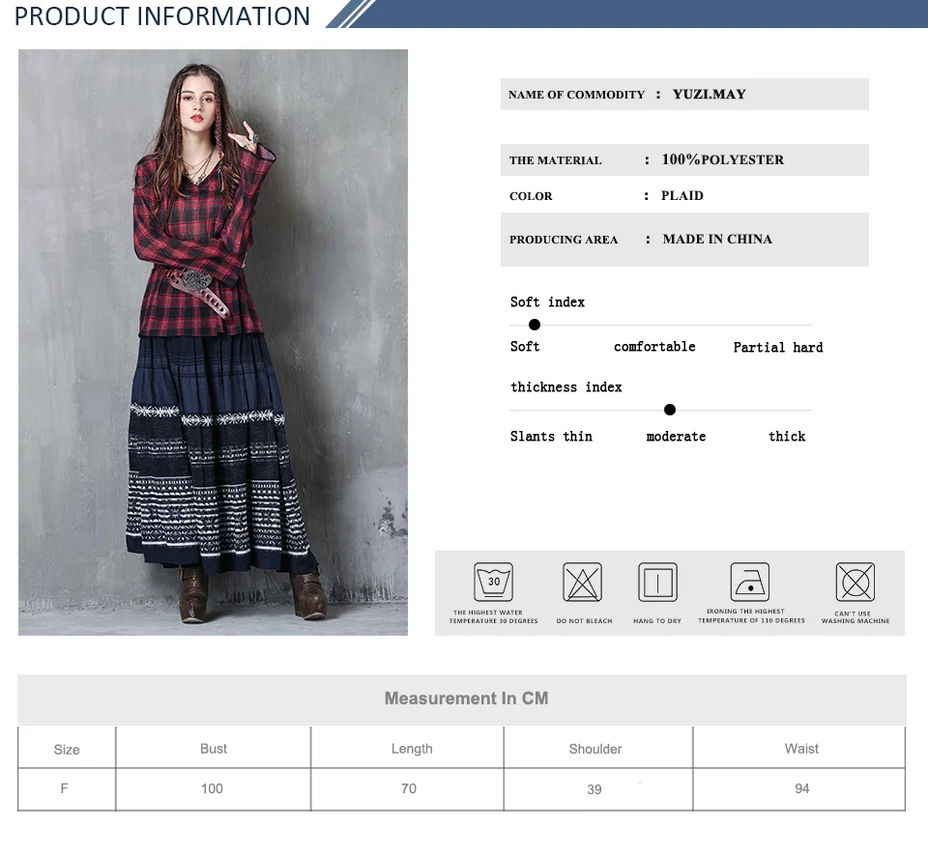Image resolution: width=928 pixels, height=856 pixels.
Task: Click the waist value 94
Action: point(802,788)
